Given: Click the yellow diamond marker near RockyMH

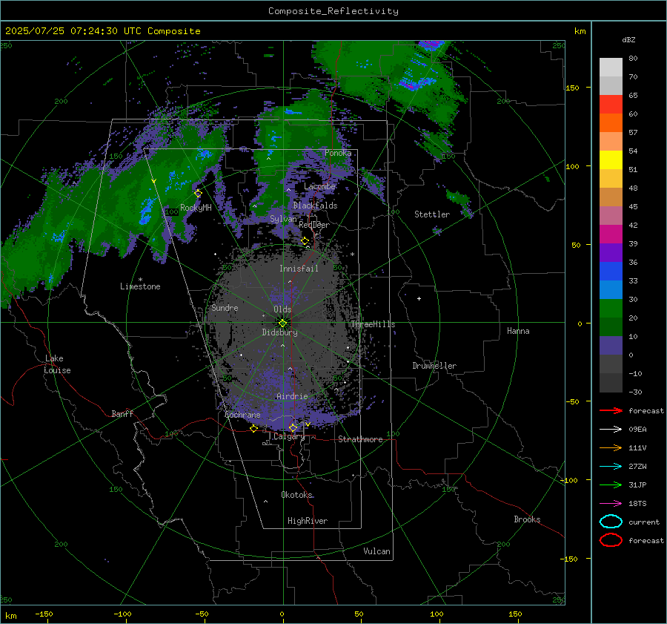Looking at the screenshot, I should click(198, 194).
